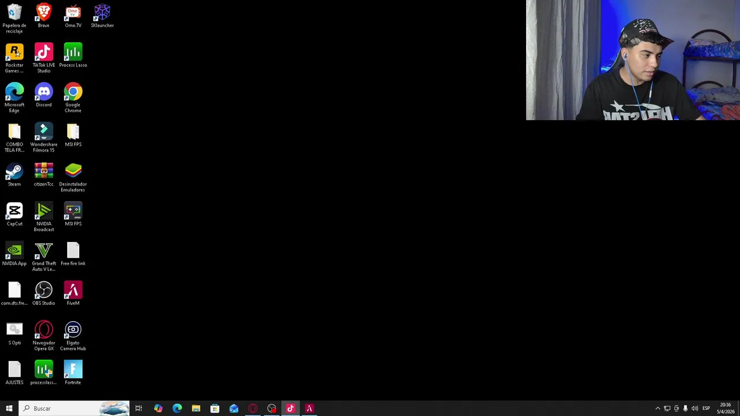Select the MSI FPS app shortcut beside NVIDIA Broadcast

click(73, 214)
